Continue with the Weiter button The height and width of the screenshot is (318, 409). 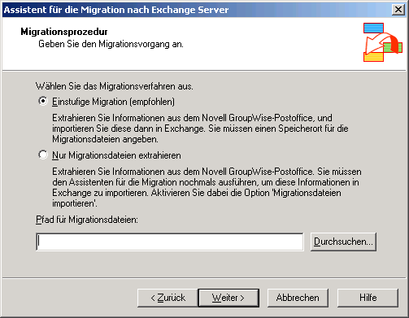pos(228,298)
